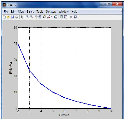Click the y-axis tick label 15
The width and height of the screenshot is (125, 119).
tap(15, 76)
